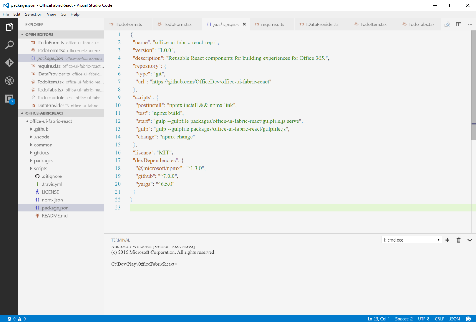Click the open changes icon in editor toolbar
Screen dimensions: 476x322
[447, 24]
